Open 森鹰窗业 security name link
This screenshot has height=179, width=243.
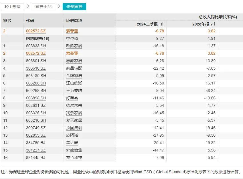[74, 150]
